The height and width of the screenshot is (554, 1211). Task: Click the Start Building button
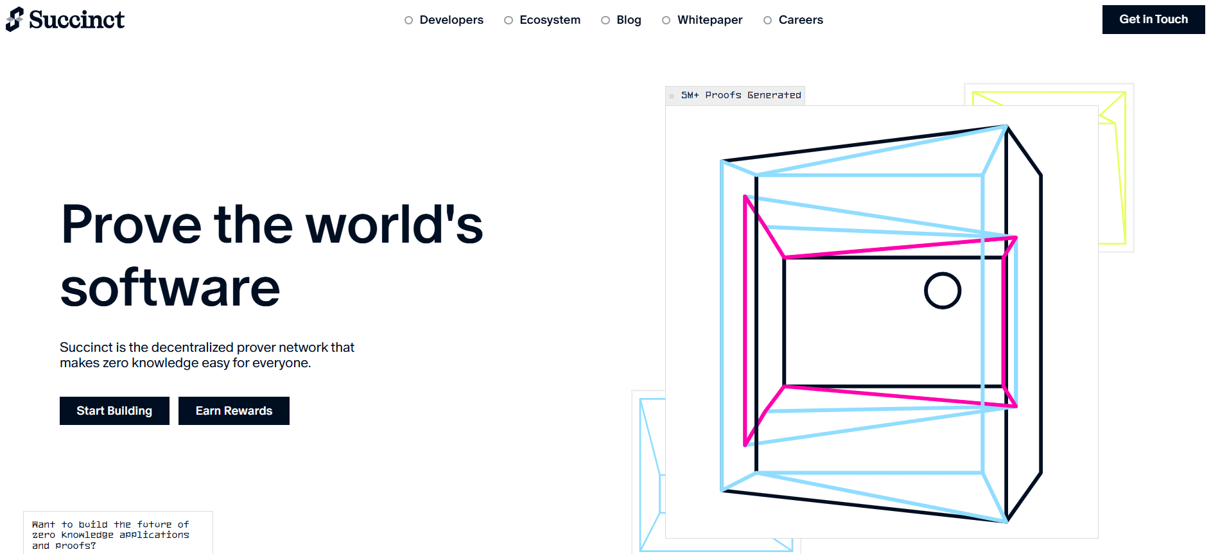pyautogui.click(x=114, y=411)
